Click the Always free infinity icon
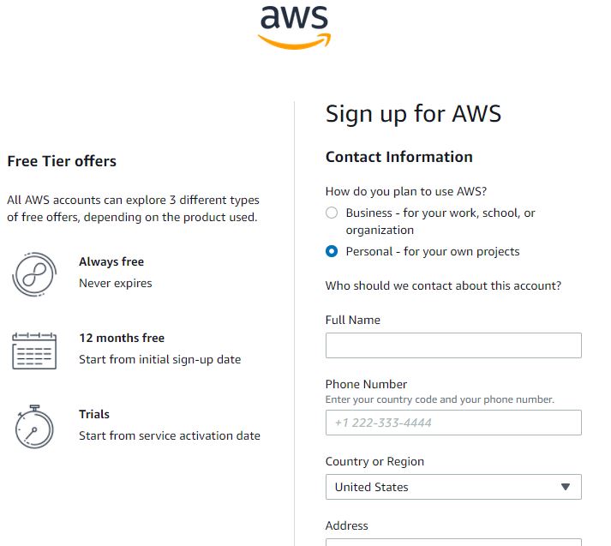 pos(34,274)
